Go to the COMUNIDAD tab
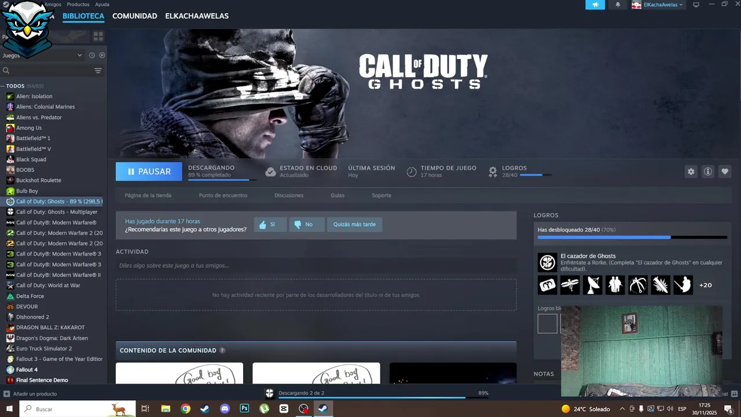This screenshot has width=741, height=417. 135,16
